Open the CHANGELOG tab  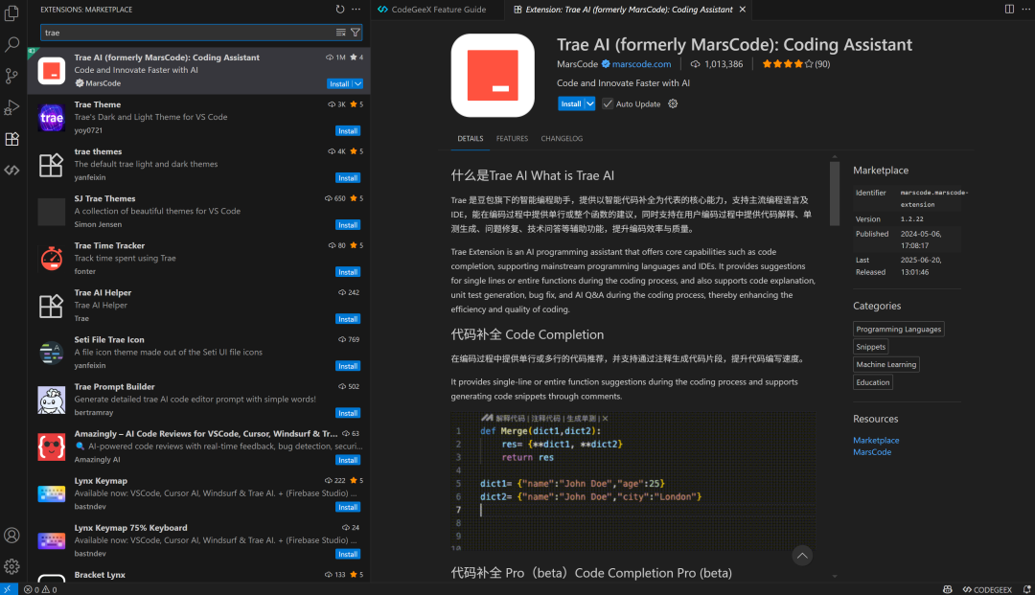pos(562,139)
